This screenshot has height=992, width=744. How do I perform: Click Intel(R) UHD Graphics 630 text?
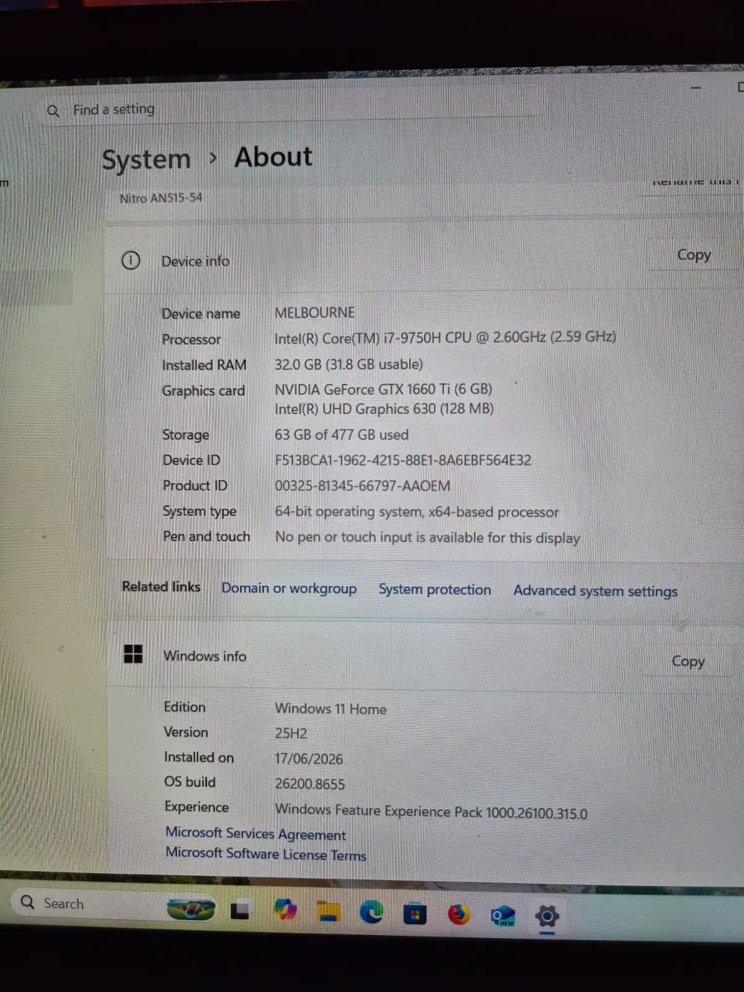tap(384, 409)
